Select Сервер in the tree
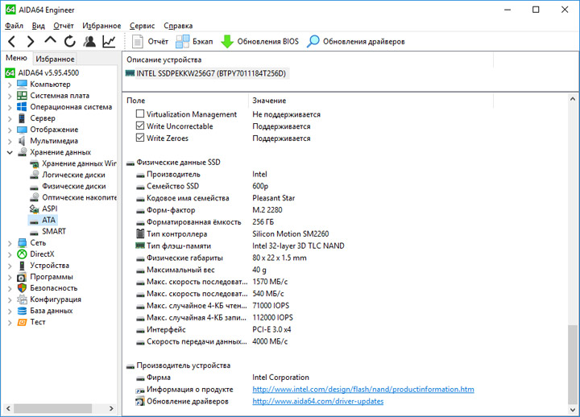Image resolution: width=580 pixels, height=417 pixels. tap(43, 118)
